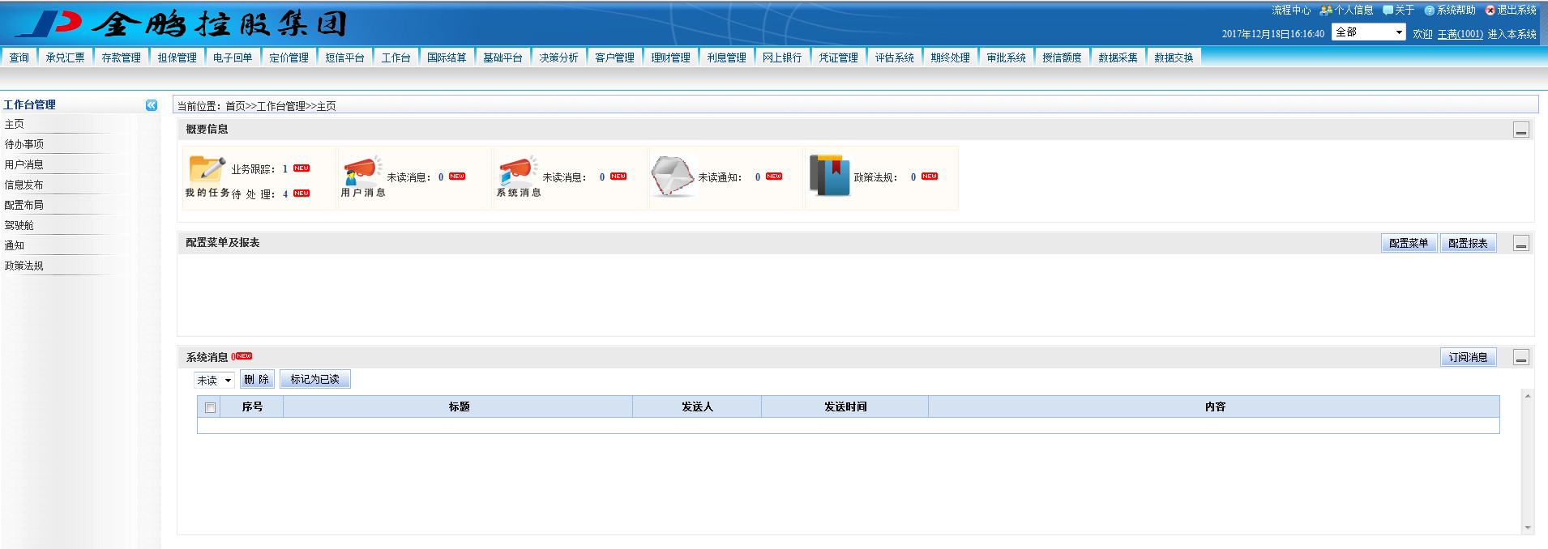The width and height of the screenshot is (1548, 549).
Task: Click the My Tasks folder icon
Action: [x=207, y=168]
